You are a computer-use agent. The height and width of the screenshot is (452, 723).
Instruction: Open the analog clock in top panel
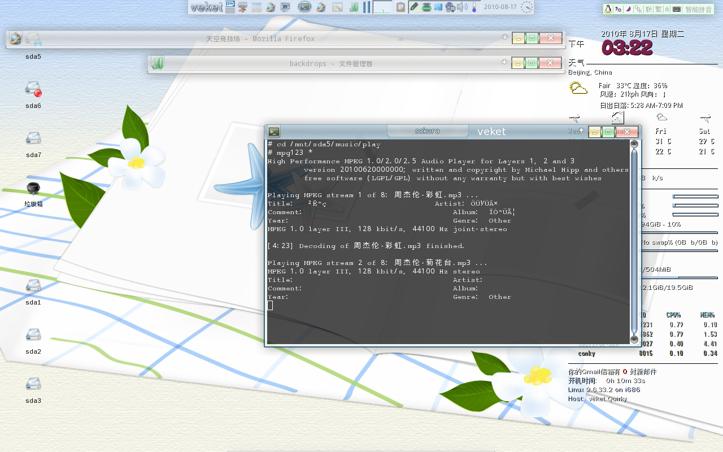pyautogui.click(x=526, y=7)
